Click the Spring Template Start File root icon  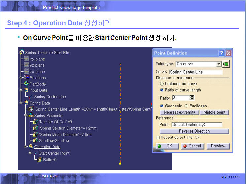point(22,52)
